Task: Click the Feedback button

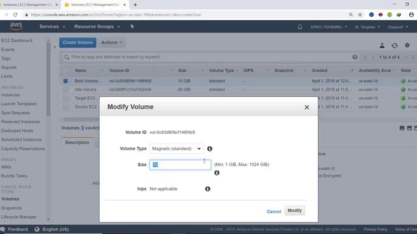Action: (14, 229)
